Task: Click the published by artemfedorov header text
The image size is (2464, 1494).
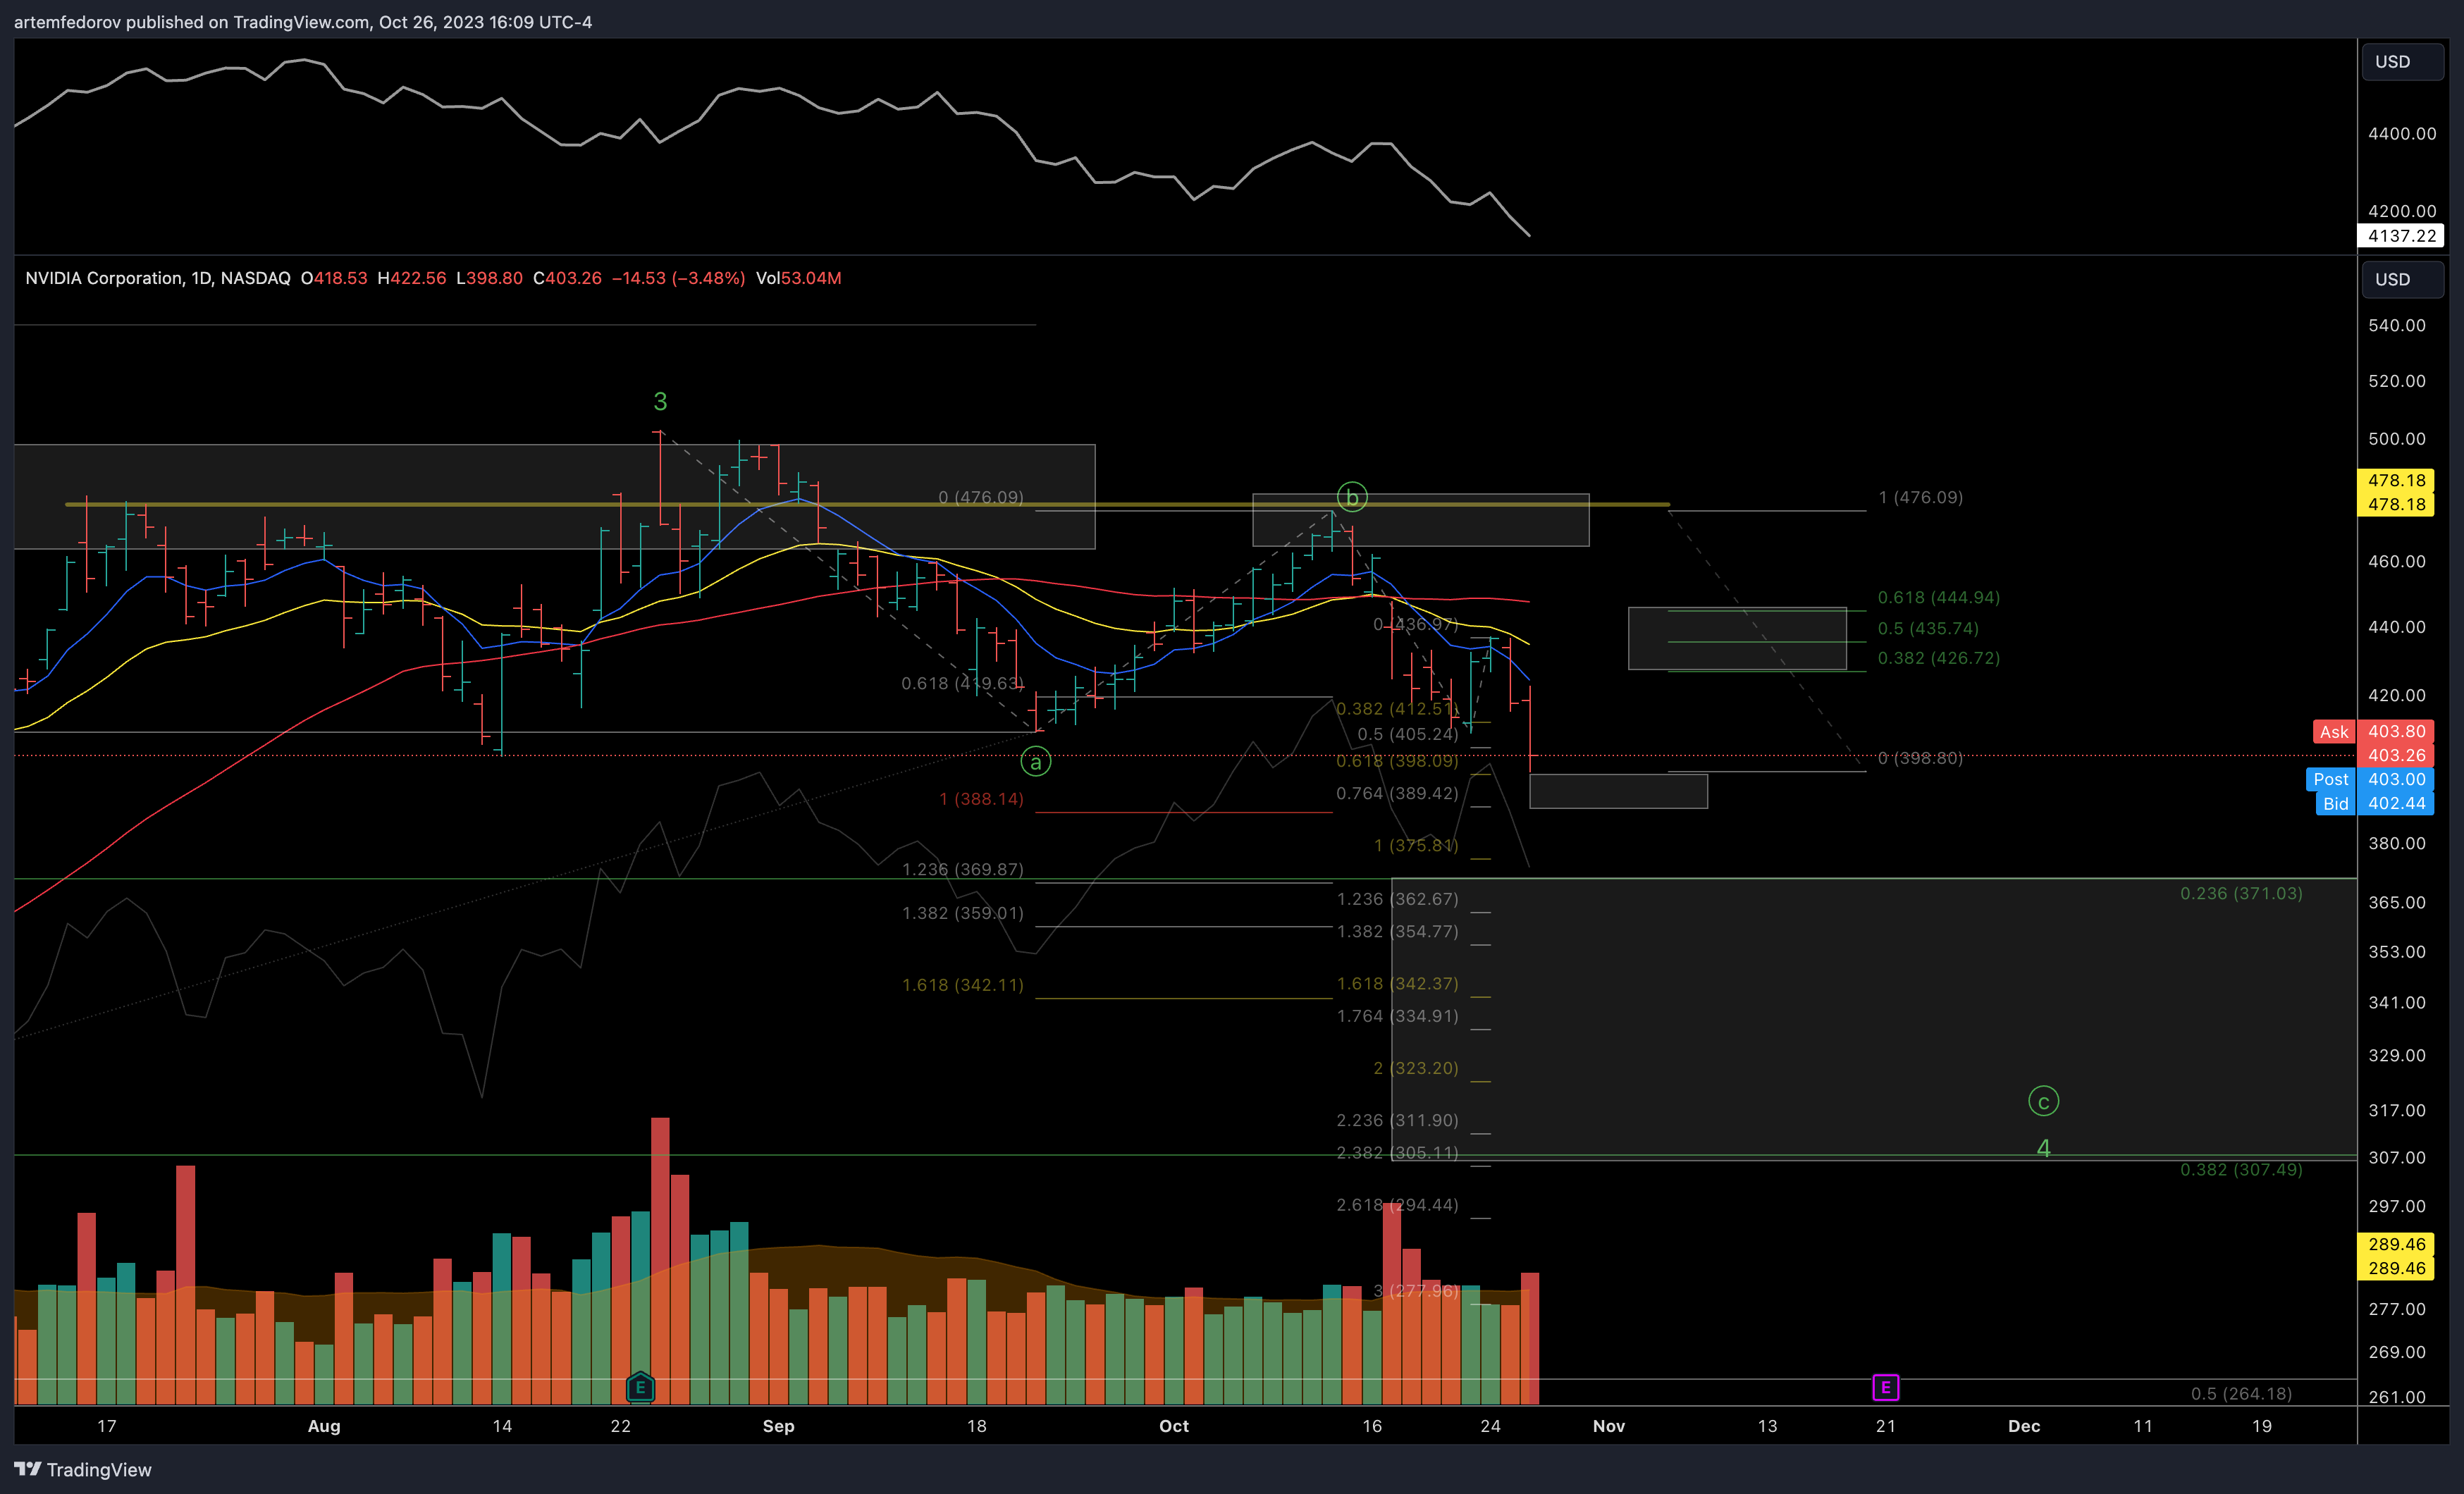Action: [x=303, y=22]
